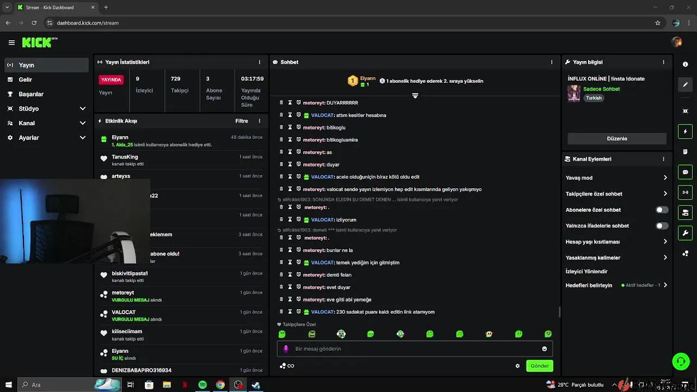Open Sohbet panel three-dot menu

click(x=552, y=62)
